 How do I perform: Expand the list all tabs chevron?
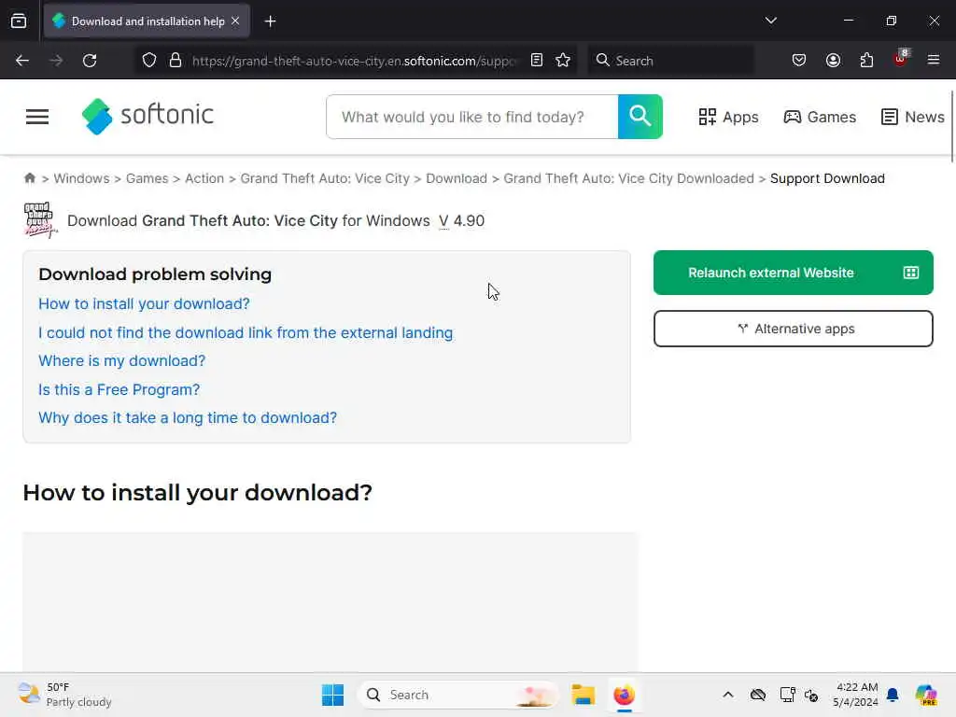[770, 21]
